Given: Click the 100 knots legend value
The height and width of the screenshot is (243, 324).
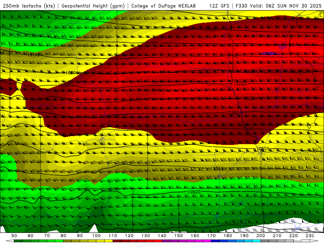Looking at the screenshot, I should pyautogui.click(x=96, y=236).
